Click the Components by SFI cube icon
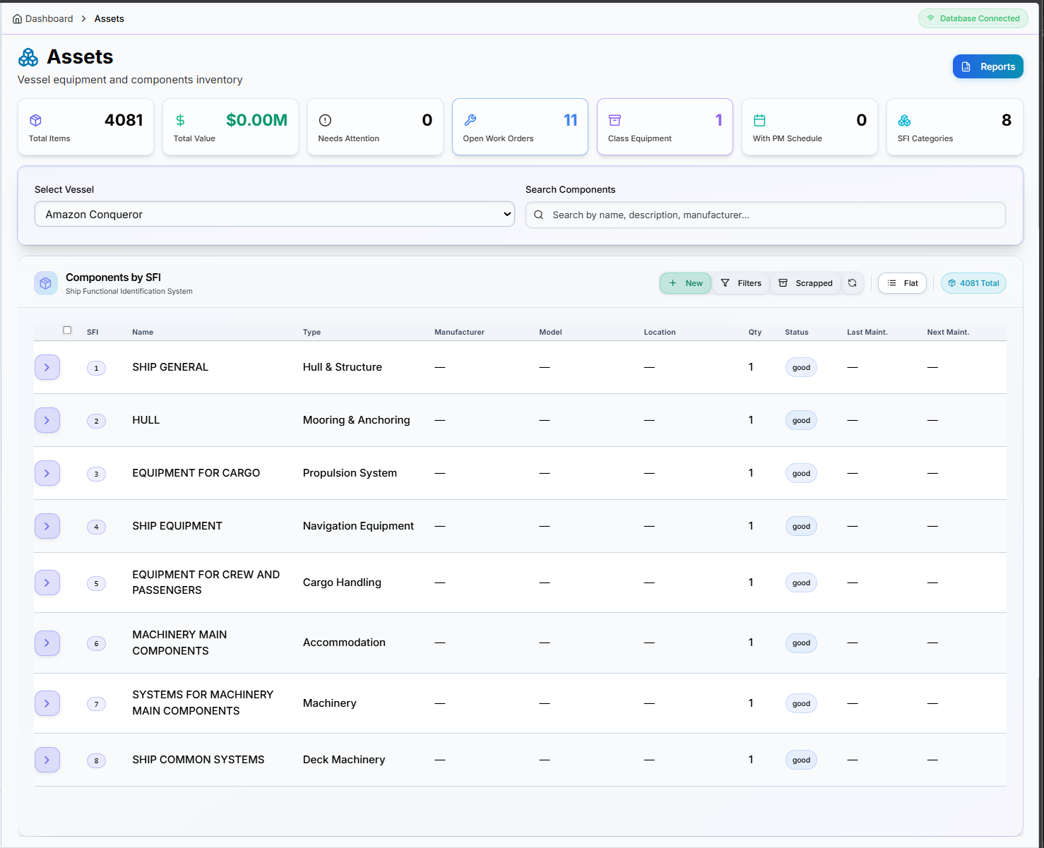This screenshot has width=1044, height=848. [46, 283]
